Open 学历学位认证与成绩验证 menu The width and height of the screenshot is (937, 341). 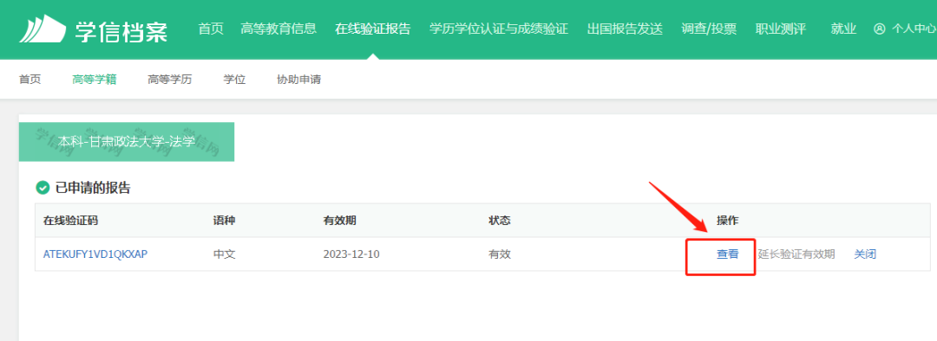[498, 29]
